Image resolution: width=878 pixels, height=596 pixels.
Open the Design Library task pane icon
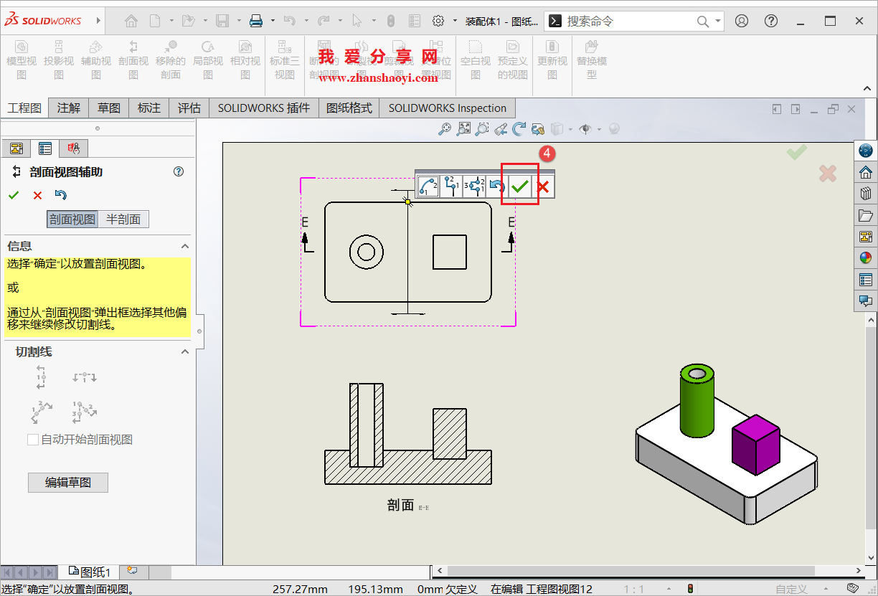(x=866, y=194)
